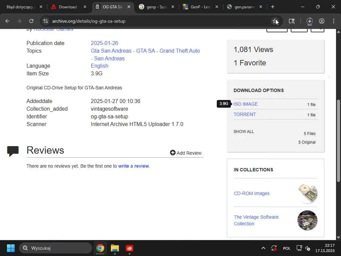Show hidden system tray icons
The height and width of the screenshot is (256, 341).
263,248
